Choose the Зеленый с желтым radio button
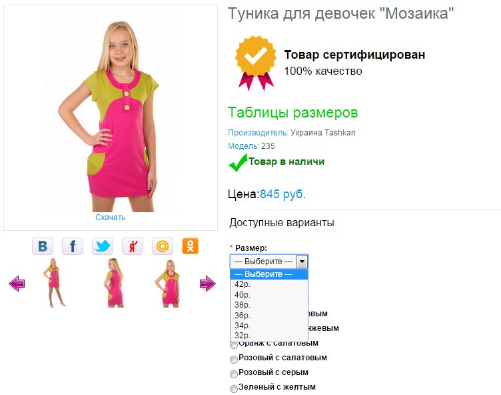501x395 pixels. (x=234, y=388)
